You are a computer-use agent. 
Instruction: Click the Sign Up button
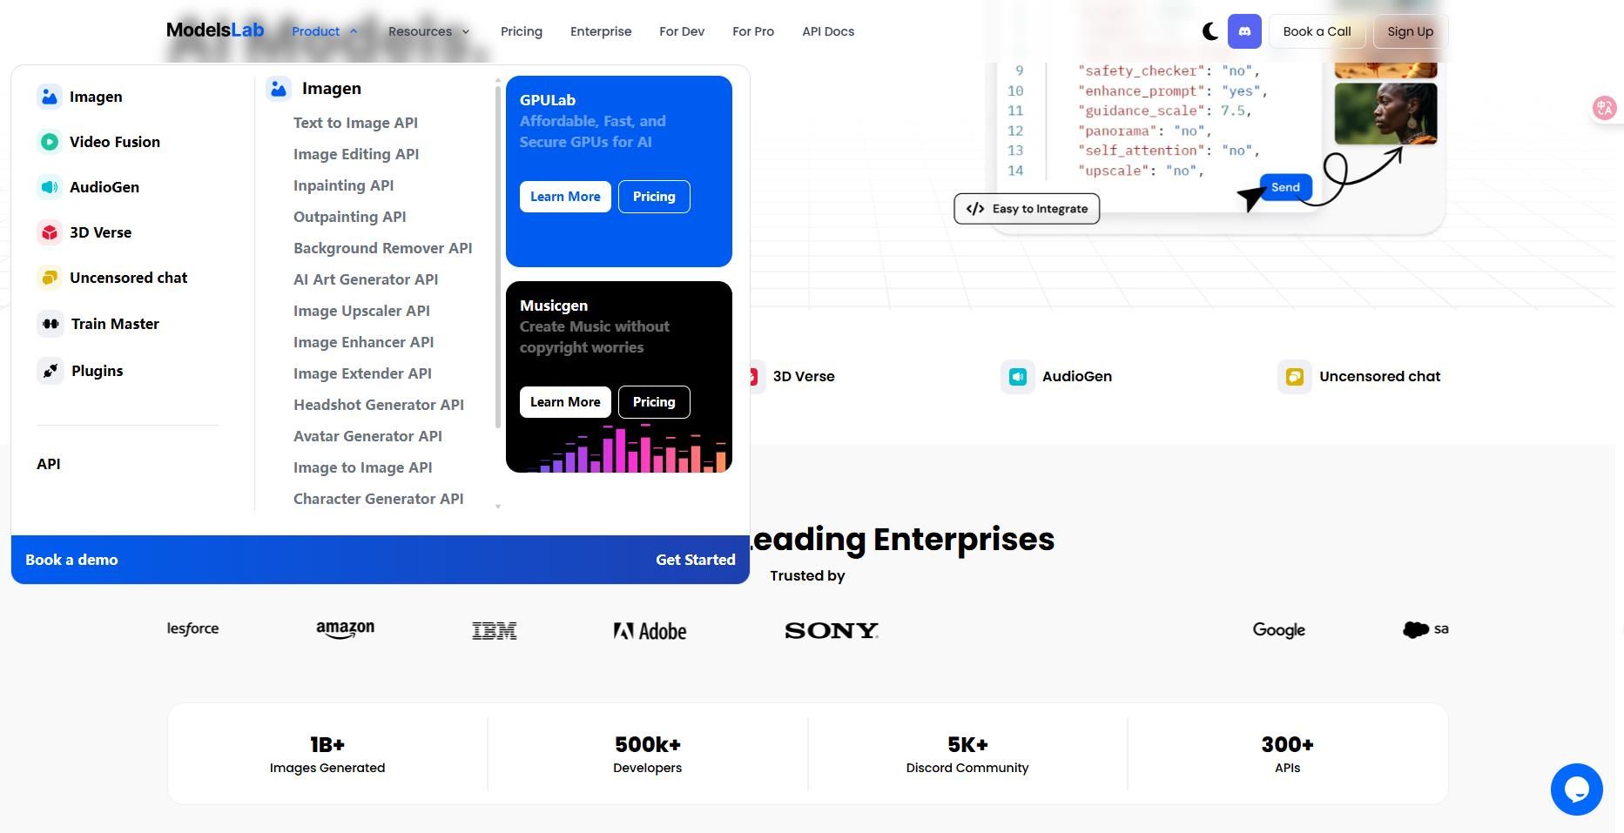[1410, 31]
